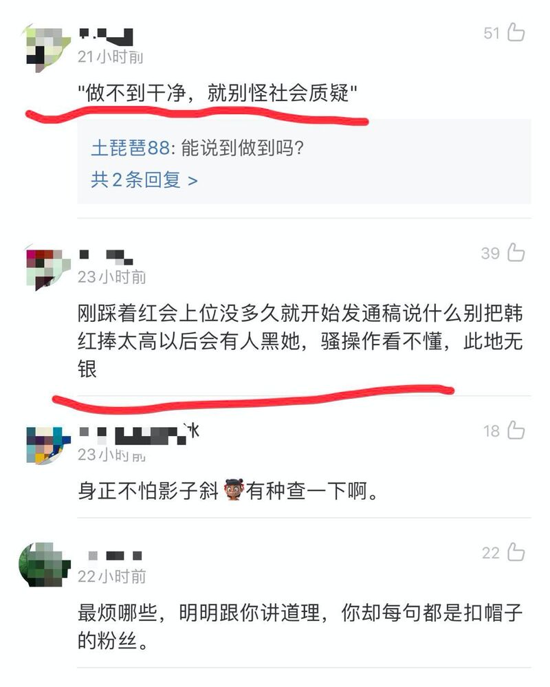
Task: Tap thumbs-up on the 18-like comment
Action: pyautogui.click(x=516, y=430)
